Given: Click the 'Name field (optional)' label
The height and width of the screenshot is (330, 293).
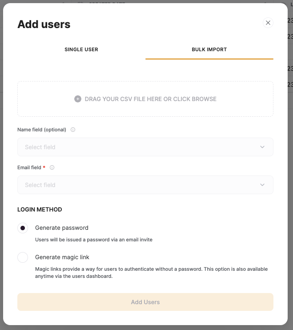Looking at the screenshot, I should 42,130.
